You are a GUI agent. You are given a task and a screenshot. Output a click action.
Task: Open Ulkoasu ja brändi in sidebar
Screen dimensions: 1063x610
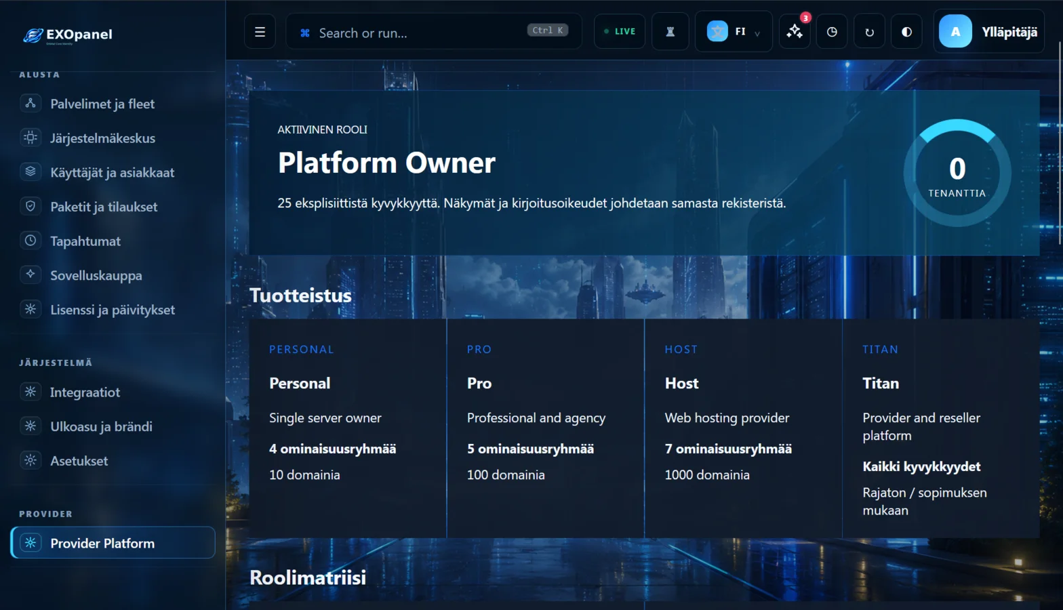coord(113,426)
